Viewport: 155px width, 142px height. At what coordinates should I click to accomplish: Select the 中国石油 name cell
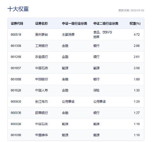(x=41, y=68)
